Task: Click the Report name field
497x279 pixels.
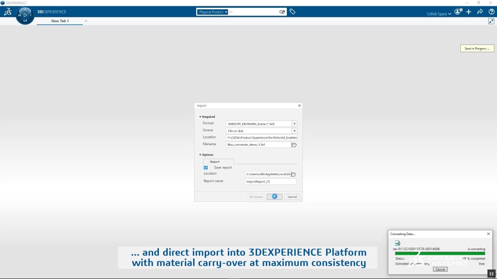Action: pyautogui.click(x=270, y=181)
